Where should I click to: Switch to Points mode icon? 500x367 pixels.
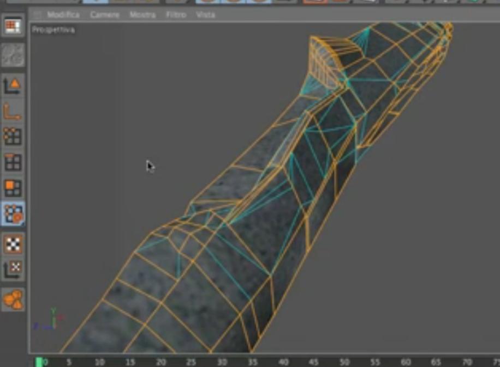pyautogui.click(x=13, y=137)
